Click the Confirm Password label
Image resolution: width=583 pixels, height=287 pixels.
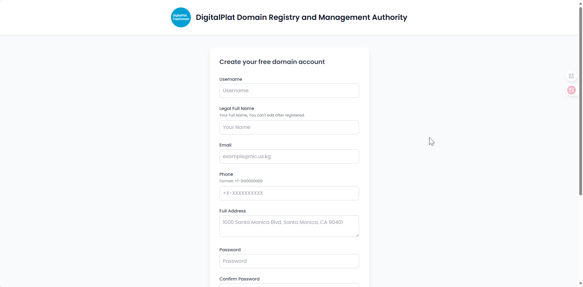[239, 279]
